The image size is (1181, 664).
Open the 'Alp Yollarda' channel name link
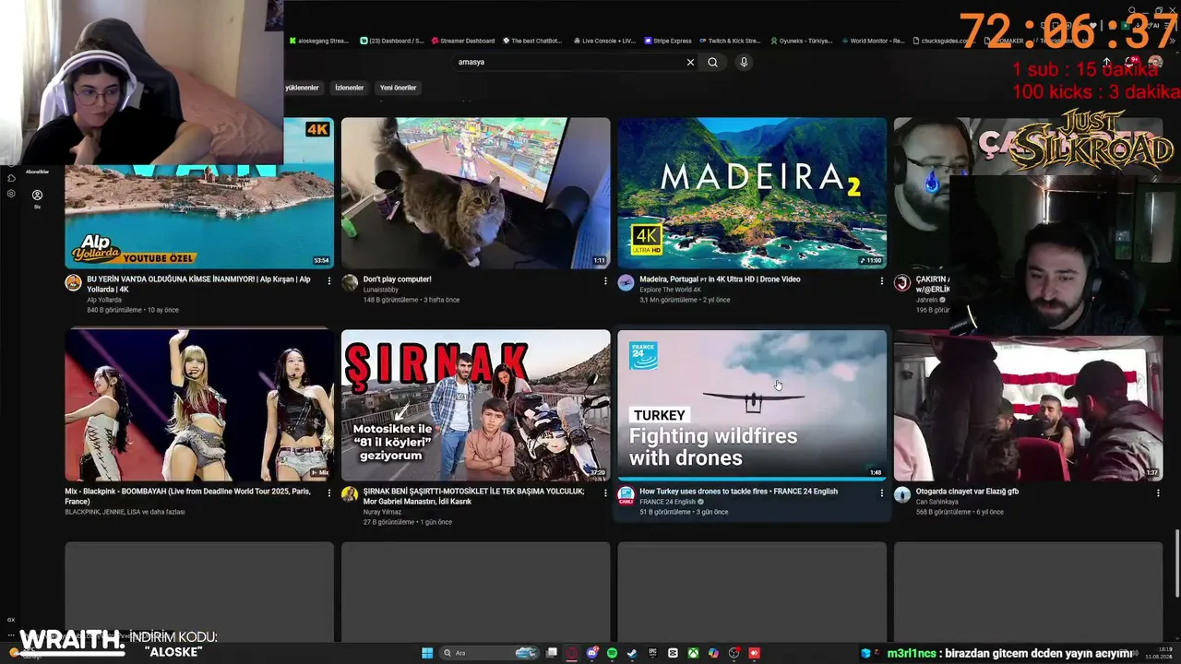104,300
